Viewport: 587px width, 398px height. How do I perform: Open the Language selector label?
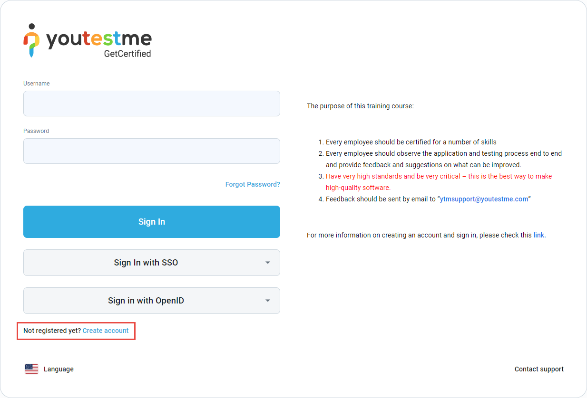[59, 369]
